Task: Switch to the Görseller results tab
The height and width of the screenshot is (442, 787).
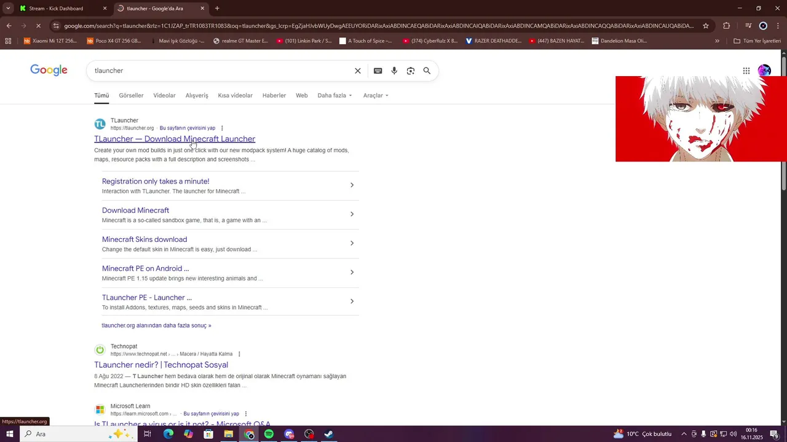Action: coord(131,96)
